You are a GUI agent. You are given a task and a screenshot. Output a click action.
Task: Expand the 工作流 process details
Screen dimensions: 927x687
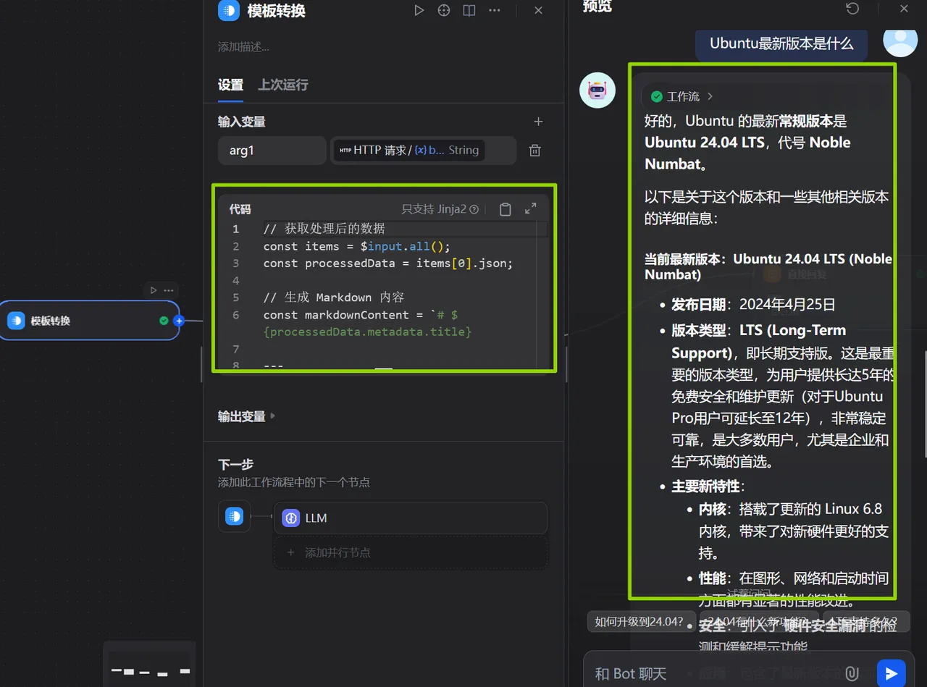[x=681, y=96]
